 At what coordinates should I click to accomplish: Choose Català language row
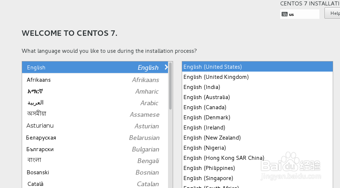tap(95, 184)
